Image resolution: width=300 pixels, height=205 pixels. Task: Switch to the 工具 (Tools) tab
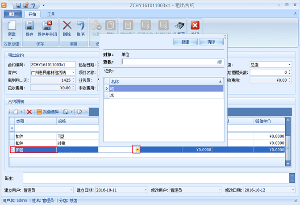tap(51, 14)
